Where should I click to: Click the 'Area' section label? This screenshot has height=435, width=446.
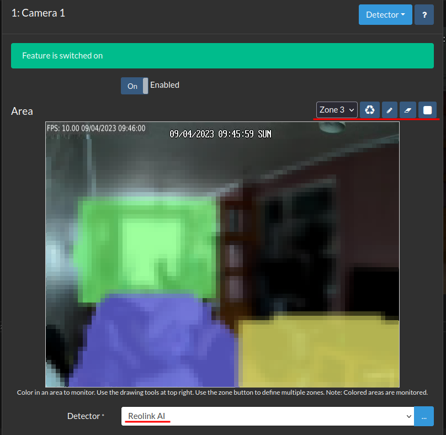click(x=22, y=112)
